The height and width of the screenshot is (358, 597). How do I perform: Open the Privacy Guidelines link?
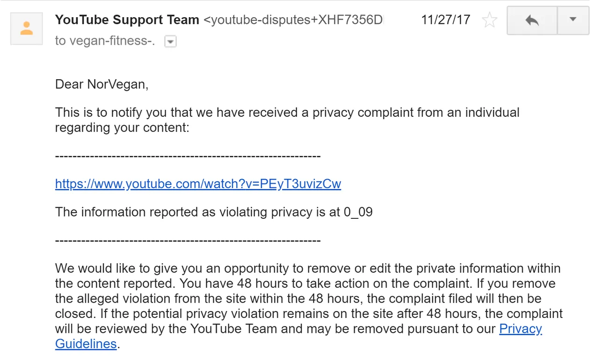pyautogui.click(x=521, y=329)
